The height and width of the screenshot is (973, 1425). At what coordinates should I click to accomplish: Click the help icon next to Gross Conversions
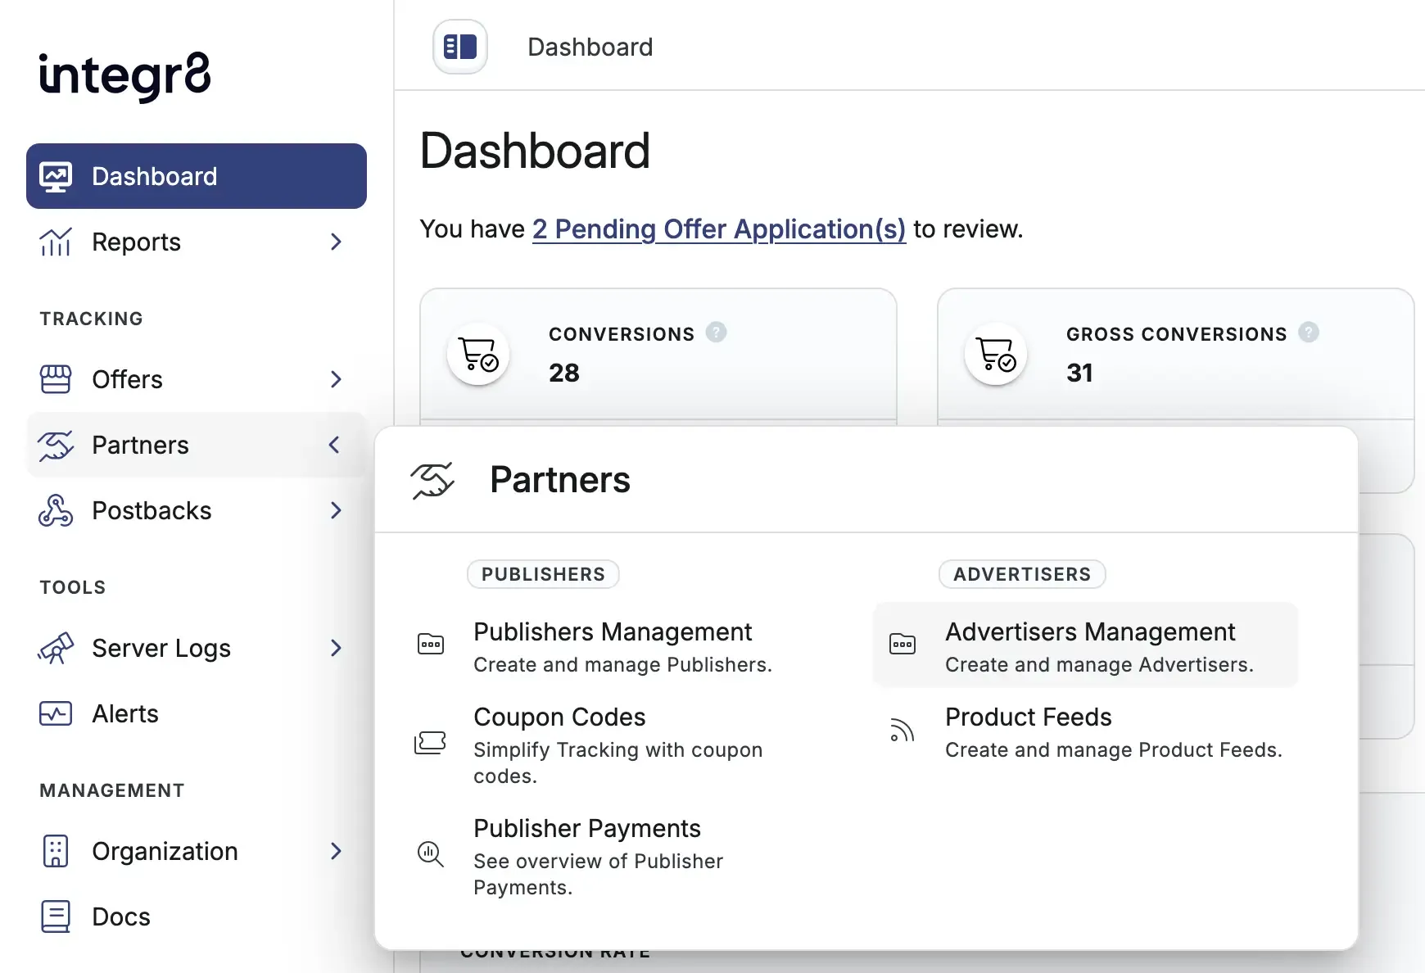[1309, 333]
